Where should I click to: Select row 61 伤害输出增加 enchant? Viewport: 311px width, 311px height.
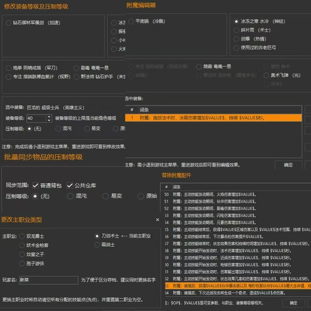click(238, 272)
